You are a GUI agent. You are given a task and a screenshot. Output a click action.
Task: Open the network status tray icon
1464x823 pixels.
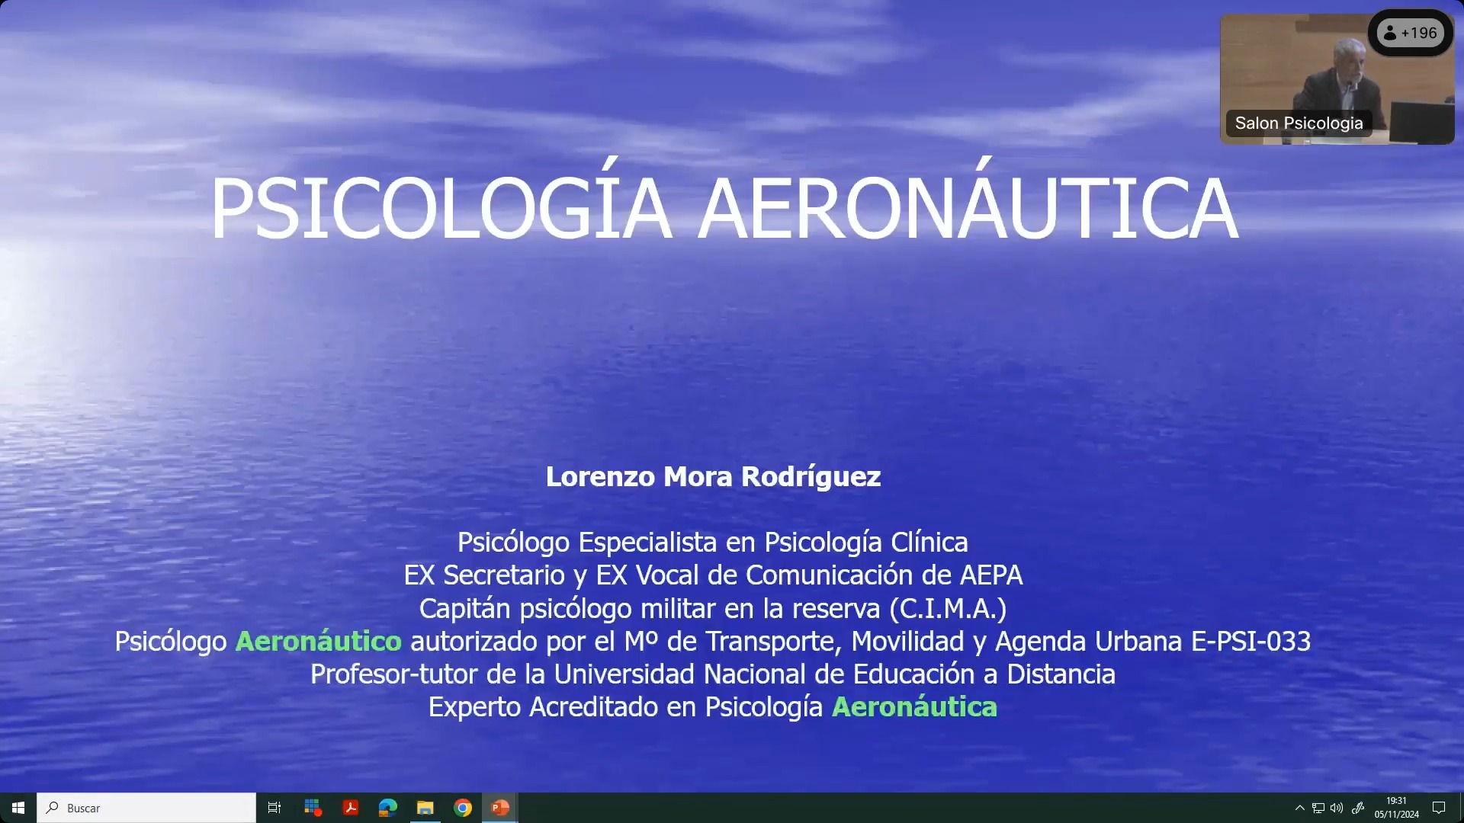click(x=1318, y=808)
